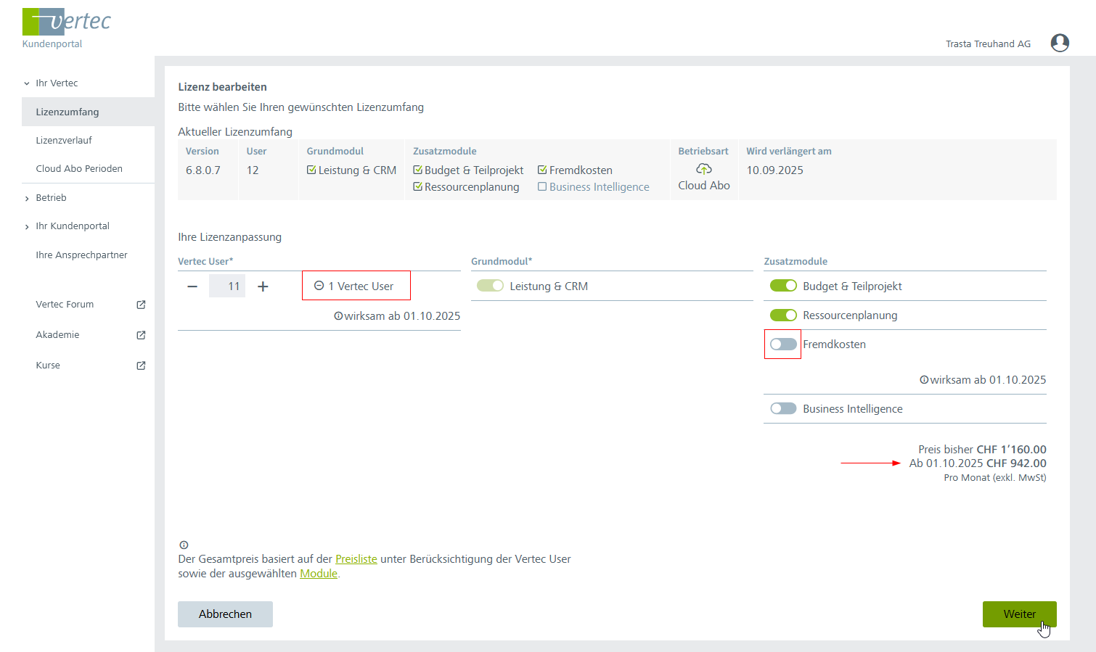Click the info icon before wirksam ab under Fremdkosten
Image resolution: width=1096 pixels, height=652 pixels.
coord(924,380)
